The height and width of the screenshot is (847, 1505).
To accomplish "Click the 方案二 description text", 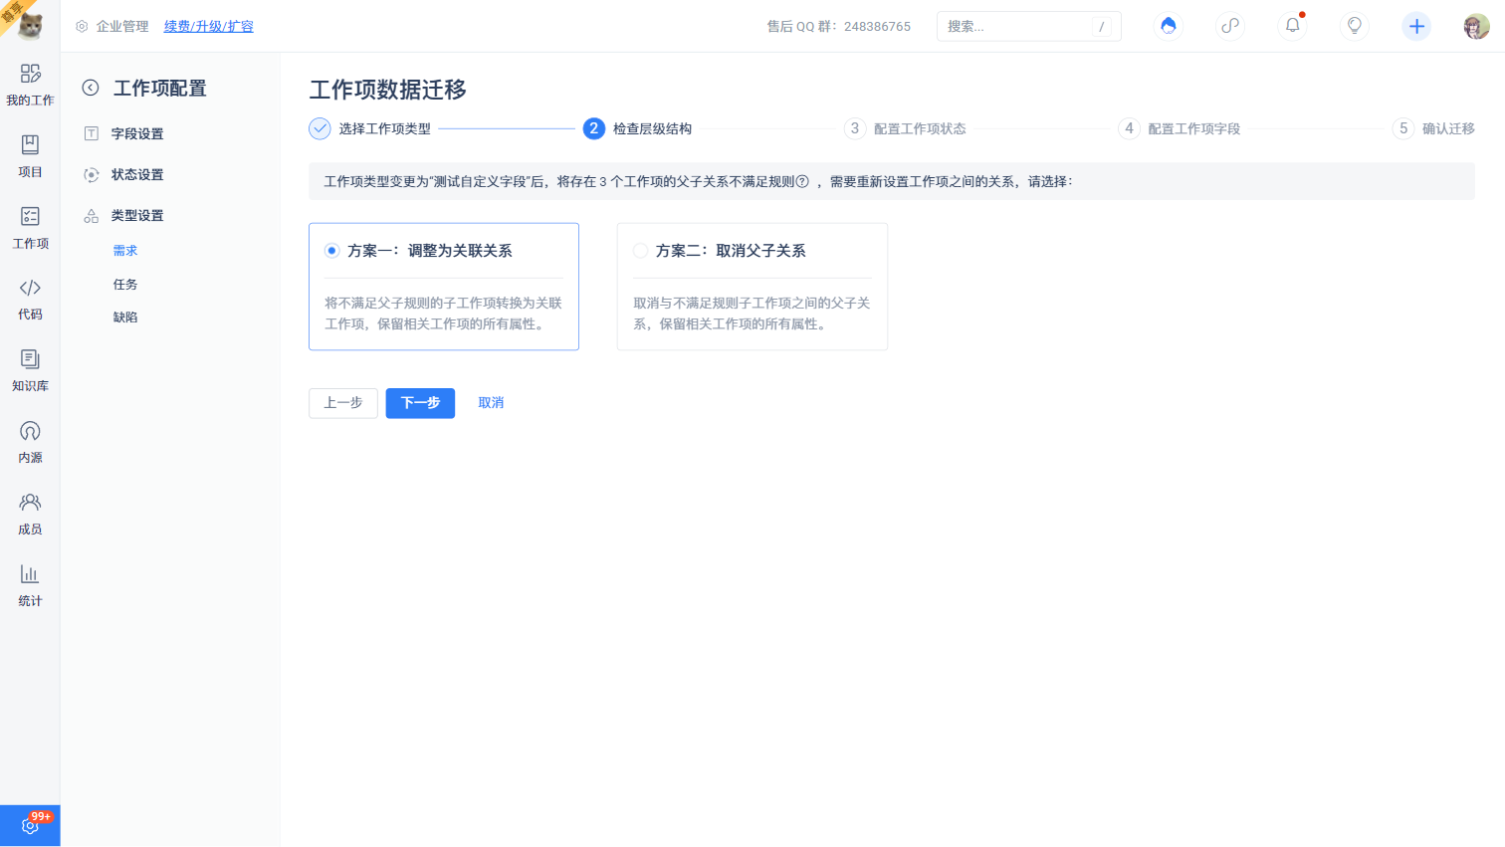I will point(752,314).
